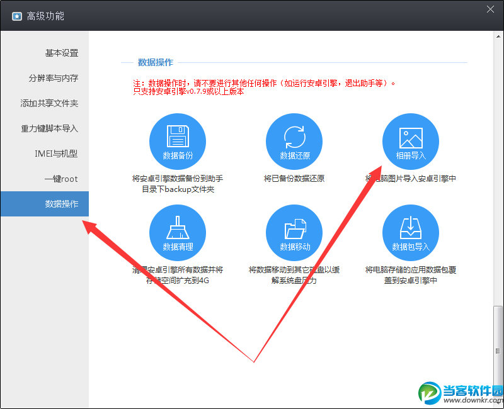
Task: Click the 高级功能 star icon in title bar
Action: tap(17, 16)
